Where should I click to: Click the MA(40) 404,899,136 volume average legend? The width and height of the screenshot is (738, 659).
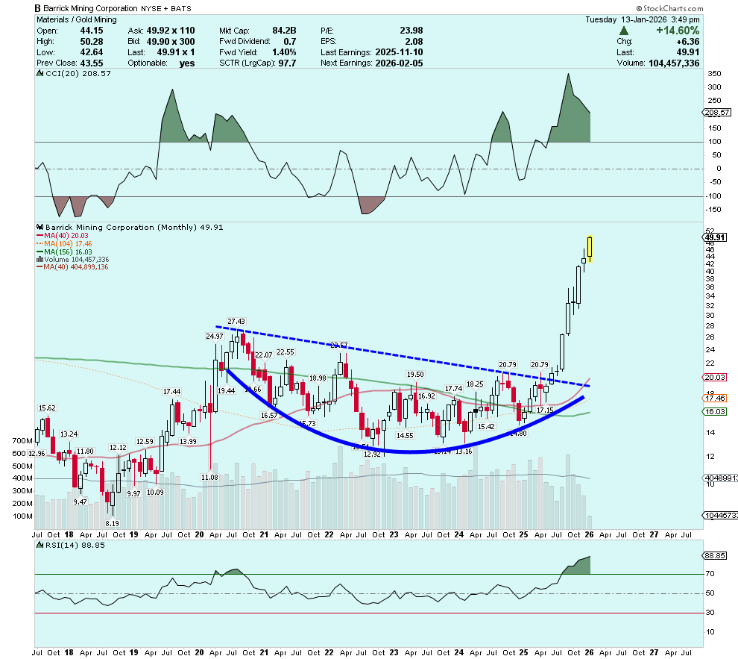[73, 267]
